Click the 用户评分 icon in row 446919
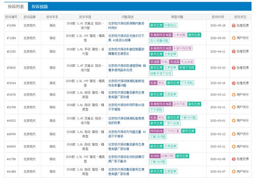Viewport: 257px width, 178px height. [234, 147]
